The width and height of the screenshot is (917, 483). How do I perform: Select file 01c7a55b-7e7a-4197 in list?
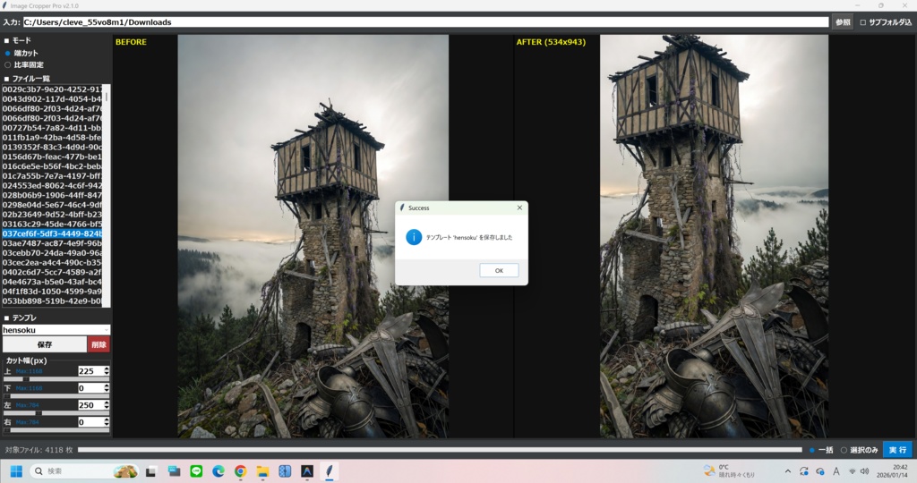click(52, 176)
